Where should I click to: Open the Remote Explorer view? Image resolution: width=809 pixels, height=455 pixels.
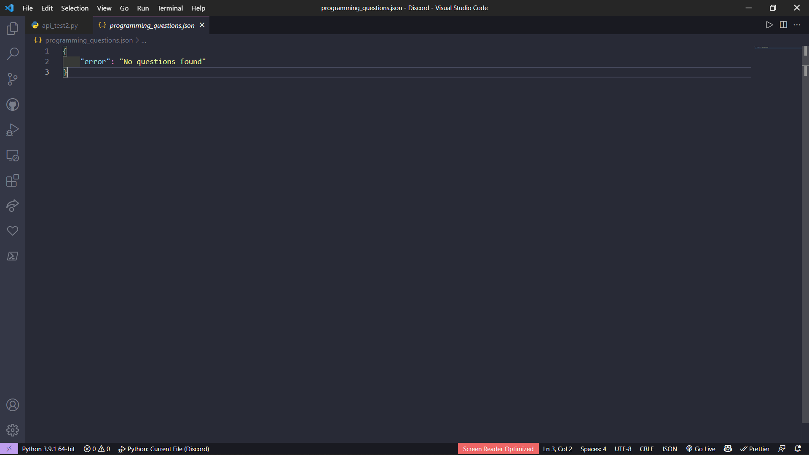[13, 155]
